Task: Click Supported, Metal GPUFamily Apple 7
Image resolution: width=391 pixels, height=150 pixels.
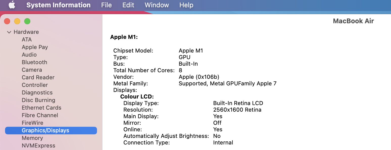Action: pos(228,83)
